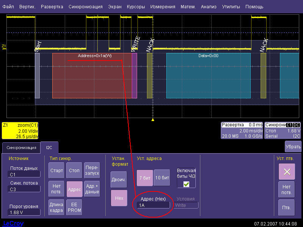
Task: Click the Адрес (Hex) input field
Action: click(153, 205)
